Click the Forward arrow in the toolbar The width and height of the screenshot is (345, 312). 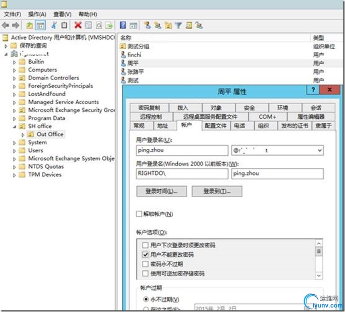[x=15, y=26]
